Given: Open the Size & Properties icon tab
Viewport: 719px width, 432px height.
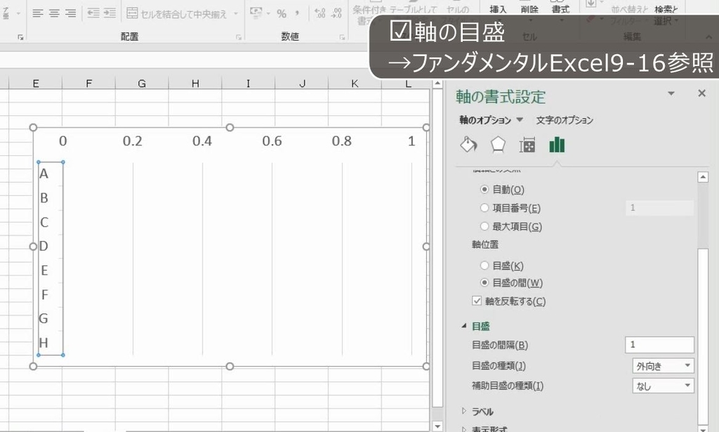Looking at the screenshot, I should click(x=527, y=145).
